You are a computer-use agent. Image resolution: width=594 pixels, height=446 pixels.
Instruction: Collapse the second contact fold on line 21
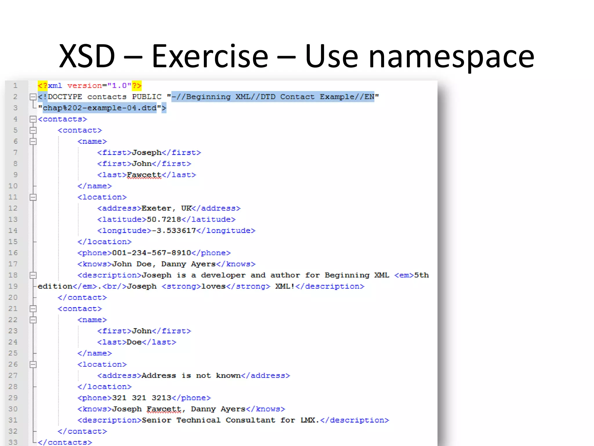coord(33,309)
